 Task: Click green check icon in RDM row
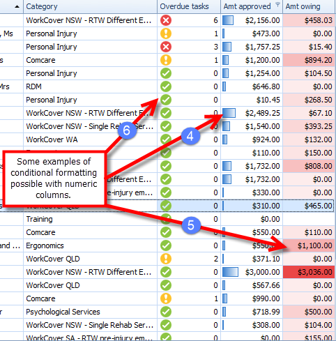[x=166, y=86]
